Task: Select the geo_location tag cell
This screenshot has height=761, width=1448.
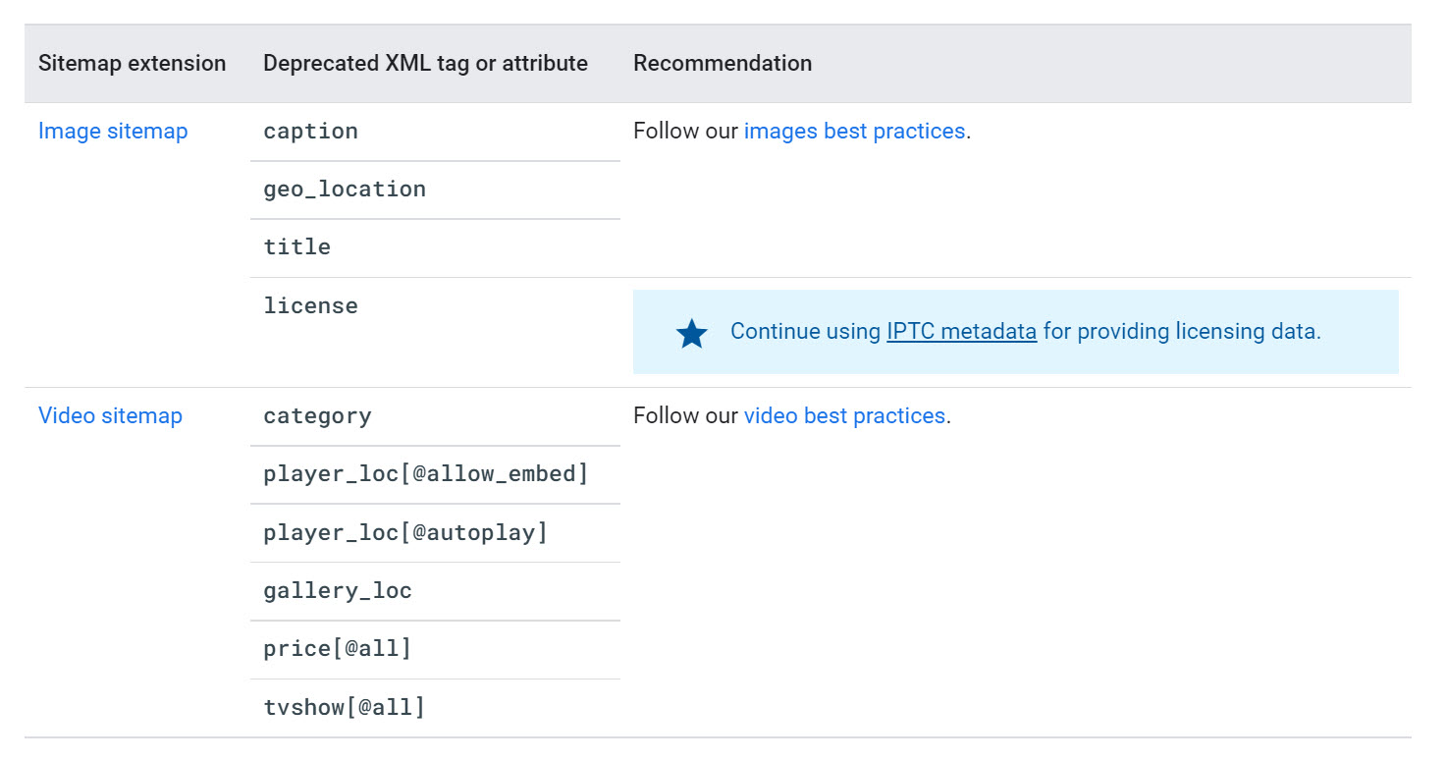Action: [x=345, y=190]
